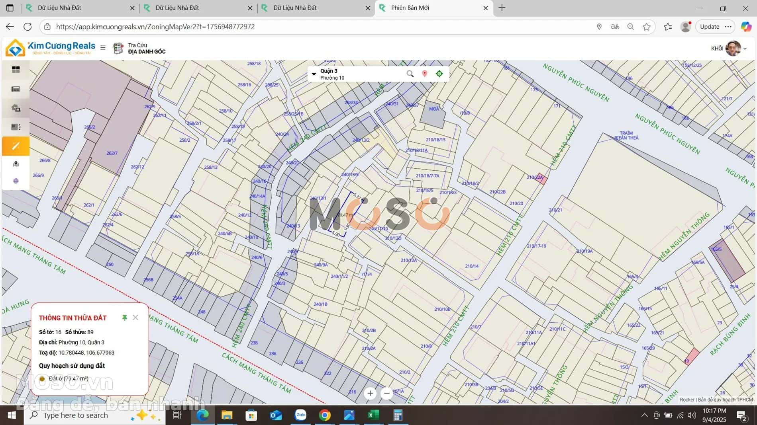Select the globe layer sidebar icon
Viewport: 757px width, 425px height.
(16, 181)
